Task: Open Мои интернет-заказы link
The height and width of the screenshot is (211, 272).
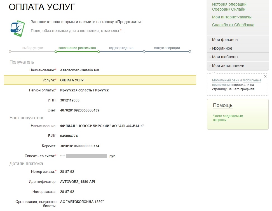Action: 232,17
